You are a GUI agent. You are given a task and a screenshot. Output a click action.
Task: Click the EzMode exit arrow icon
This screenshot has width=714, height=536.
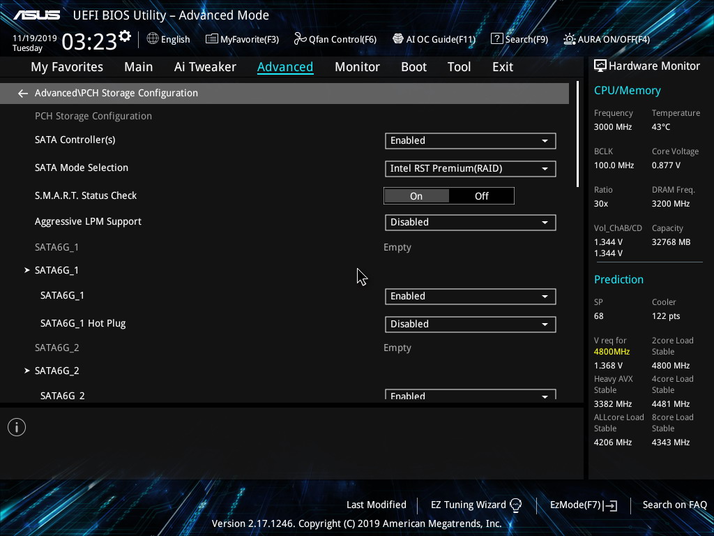point(611,505)
